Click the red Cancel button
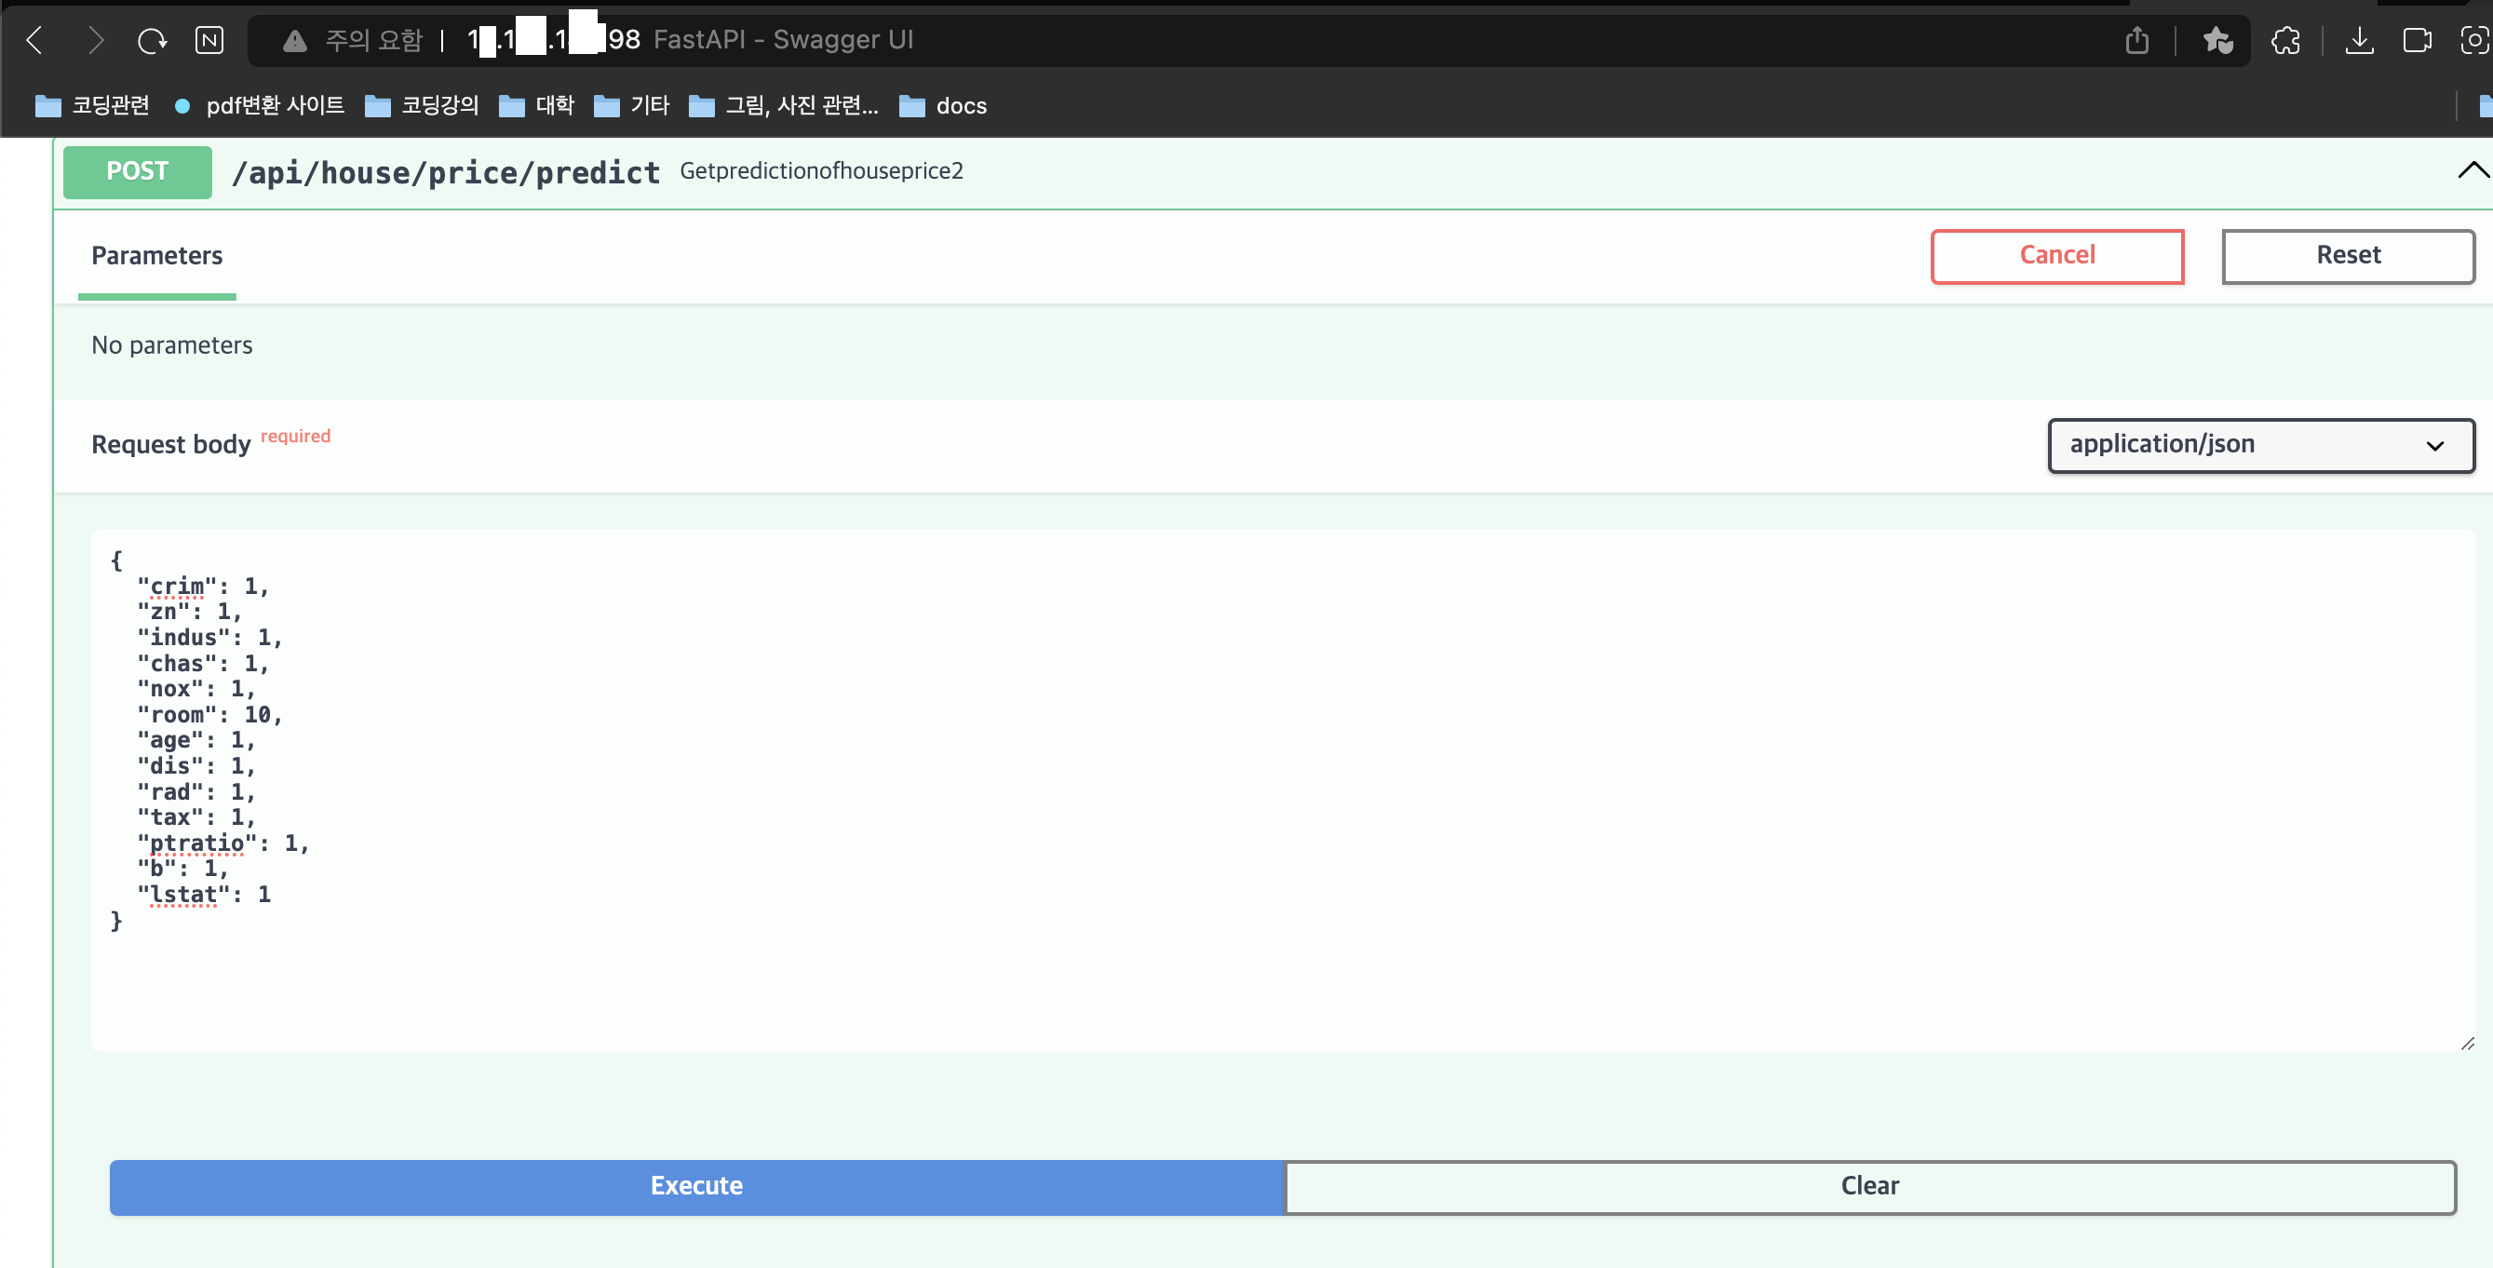Screen dimensions: 2493x1268 pos(2056,255)
